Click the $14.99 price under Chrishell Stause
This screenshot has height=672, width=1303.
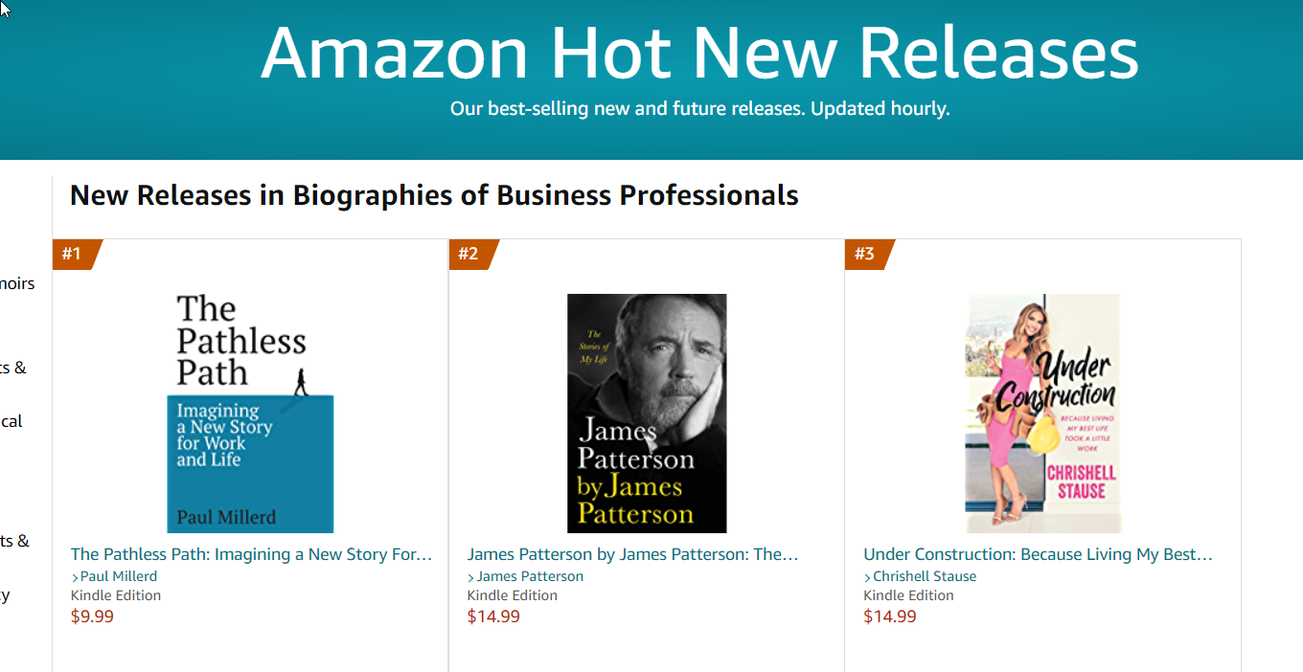890,616
